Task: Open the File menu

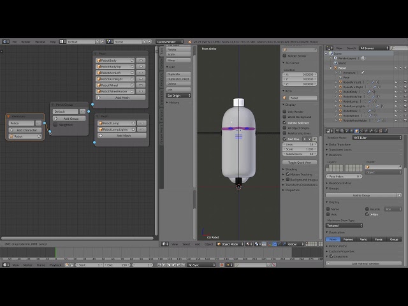Action: pyautogui.click(x=15, y=41)
